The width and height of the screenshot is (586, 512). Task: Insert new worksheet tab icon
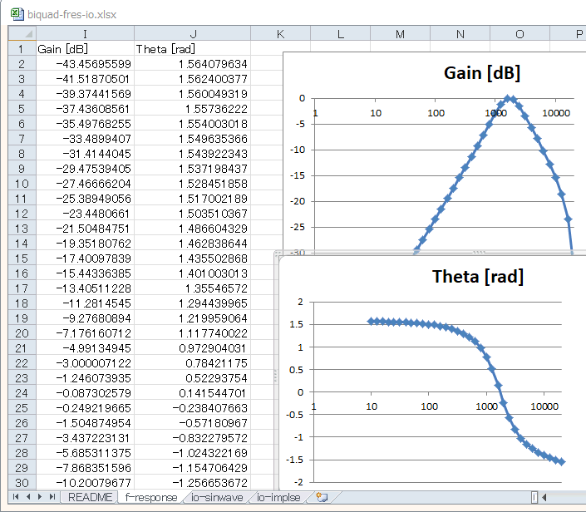point(322,497)
